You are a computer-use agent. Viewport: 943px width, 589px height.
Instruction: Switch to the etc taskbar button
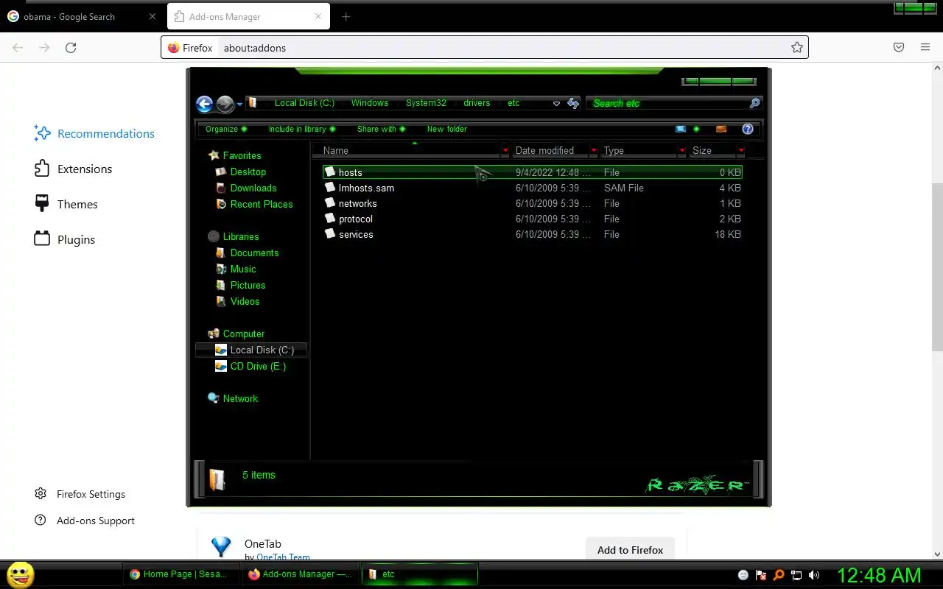pos(420,574)
